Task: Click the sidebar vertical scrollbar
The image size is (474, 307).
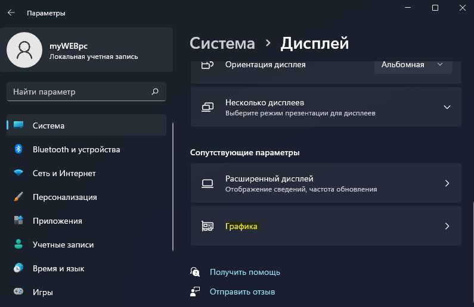Action: pyautogui.click(x=173, y=186)
